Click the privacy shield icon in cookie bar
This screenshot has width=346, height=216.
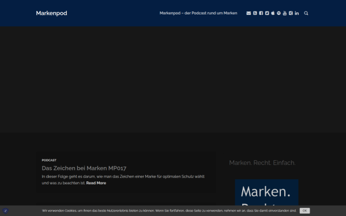point(6,211)
